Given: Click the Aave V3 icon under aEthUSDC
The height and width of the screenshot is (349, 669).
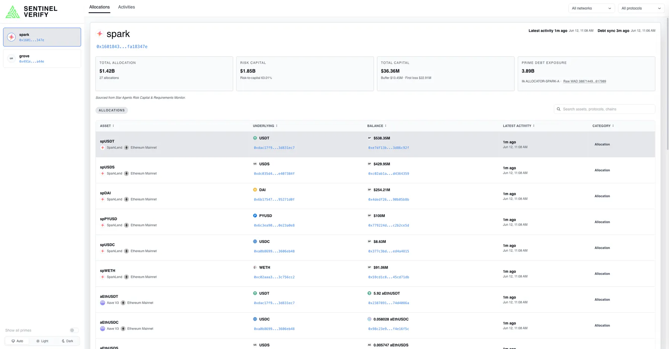Looking at the screenshot, I should point(103,329).
